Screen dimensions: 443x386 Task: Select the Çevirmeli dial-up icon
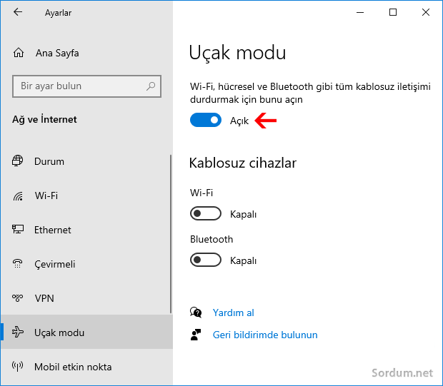18,264
